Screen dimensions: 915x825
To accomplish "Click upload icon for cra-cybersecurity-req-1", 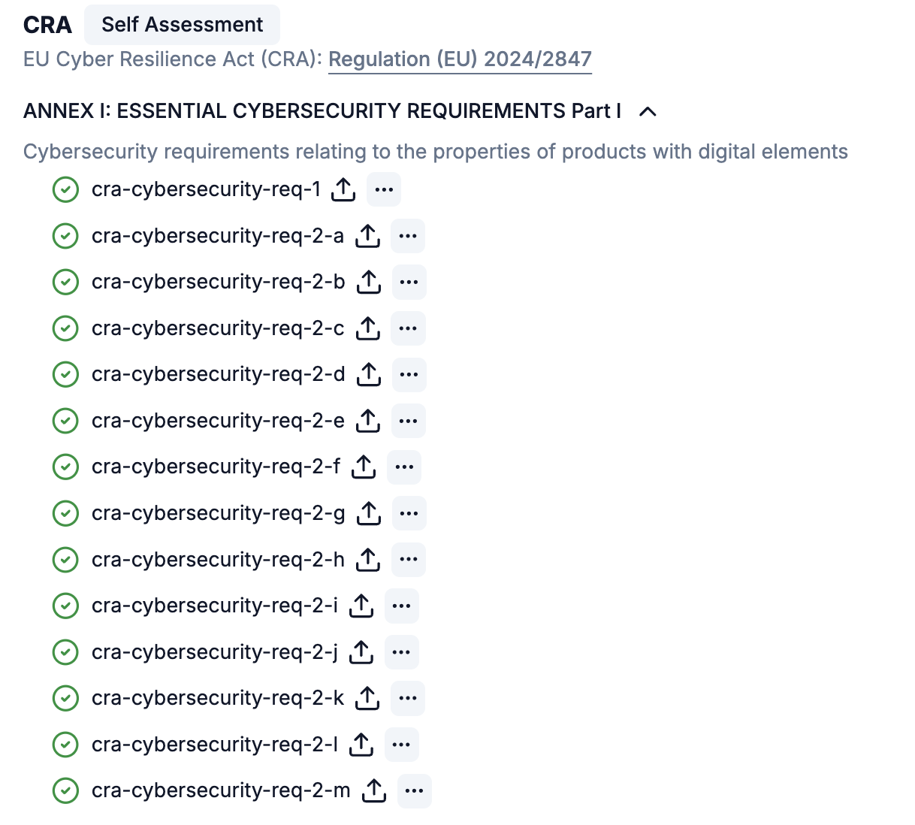I will coord(343,189).
